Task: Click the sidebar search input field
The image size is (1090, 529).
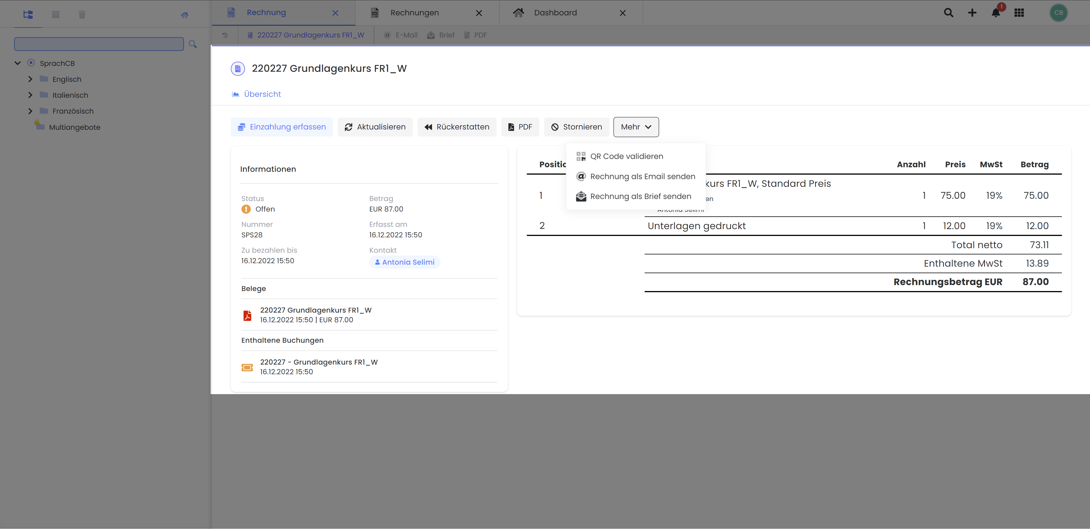Action: click(99, 44)
